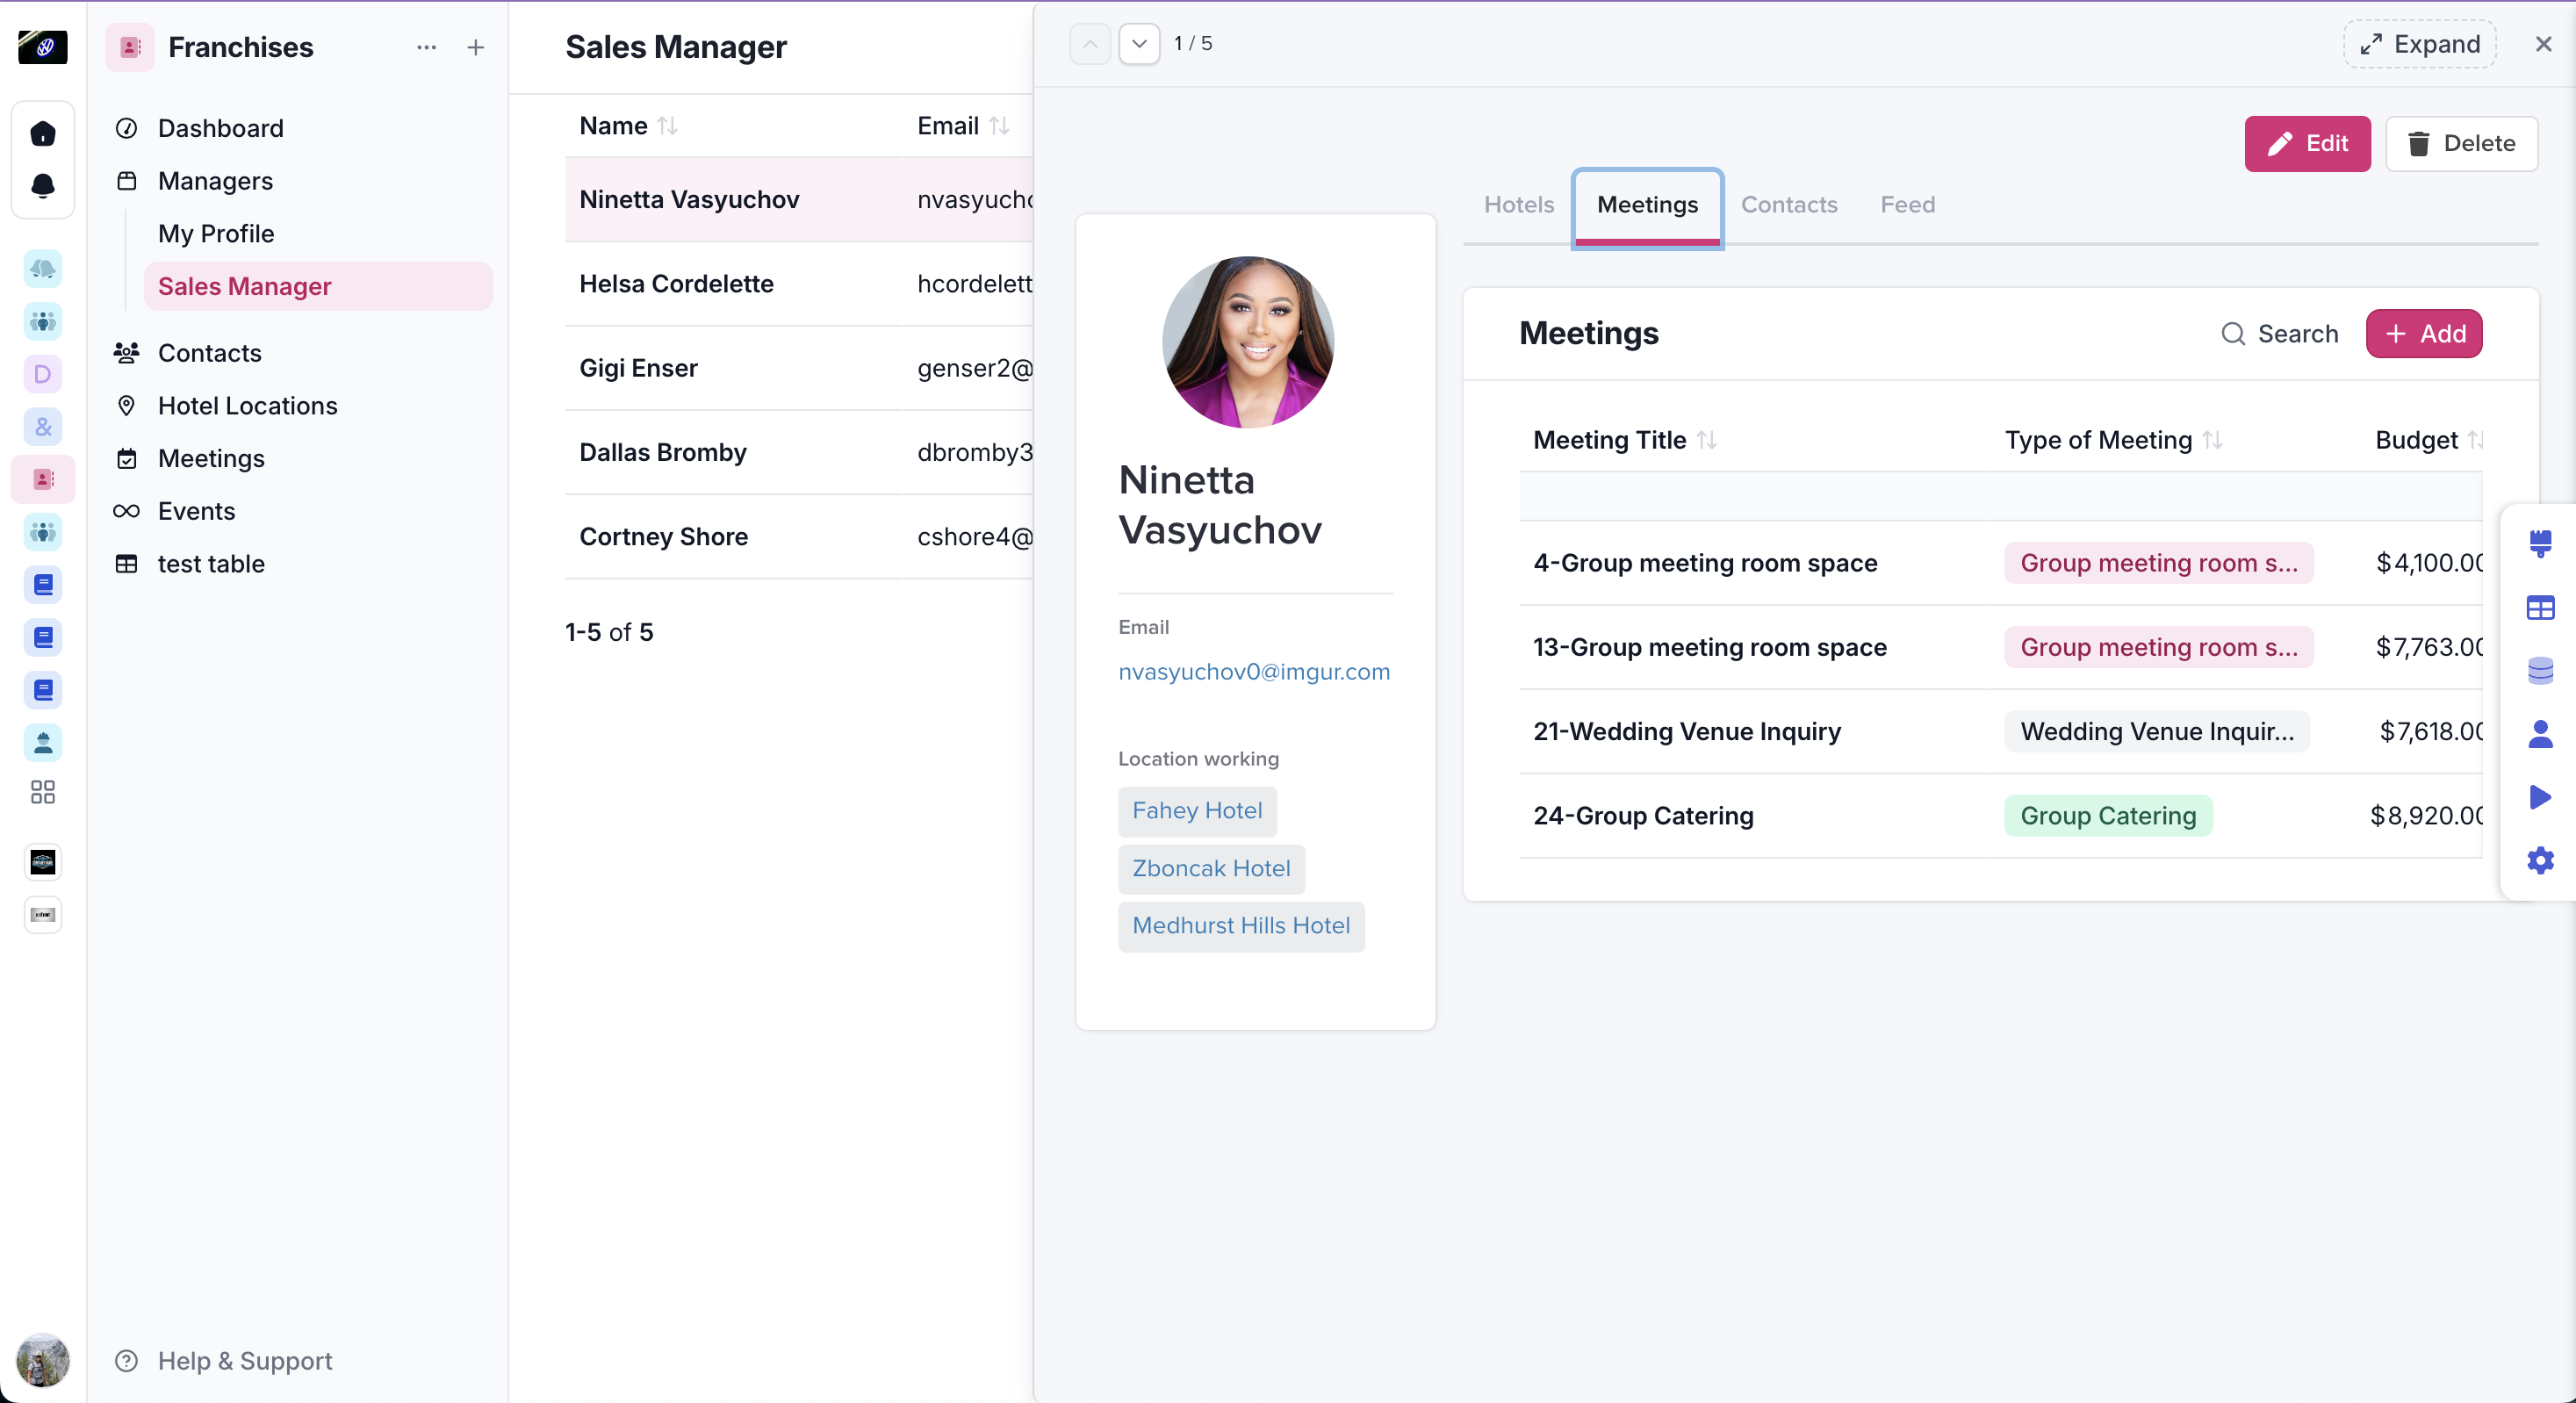
Task: Click the gear settings icon on right toolbar
Action: coord(2540,860)
